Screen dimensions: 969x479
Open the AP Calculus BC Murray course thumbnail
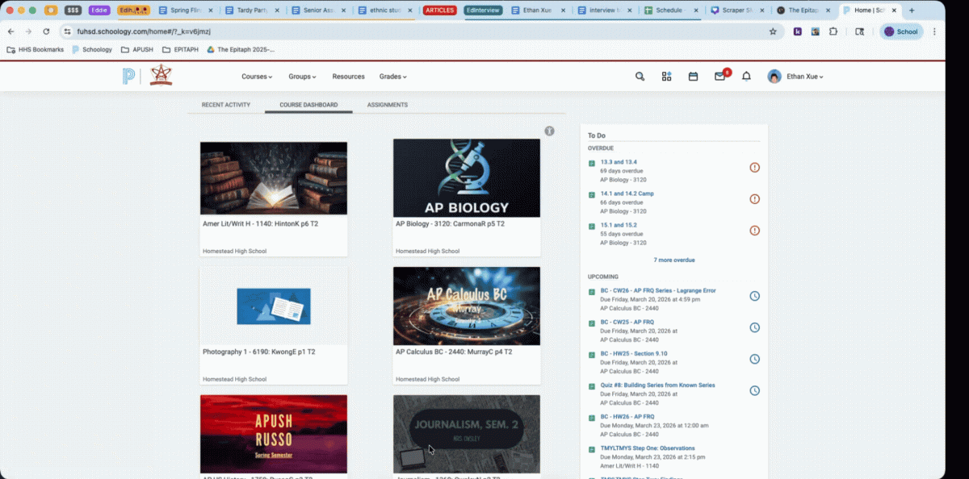(467, 306)
